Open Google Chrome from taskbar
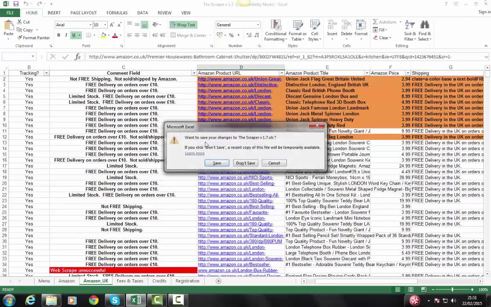Viewport: 491px width, 307px height. (93, 301)
